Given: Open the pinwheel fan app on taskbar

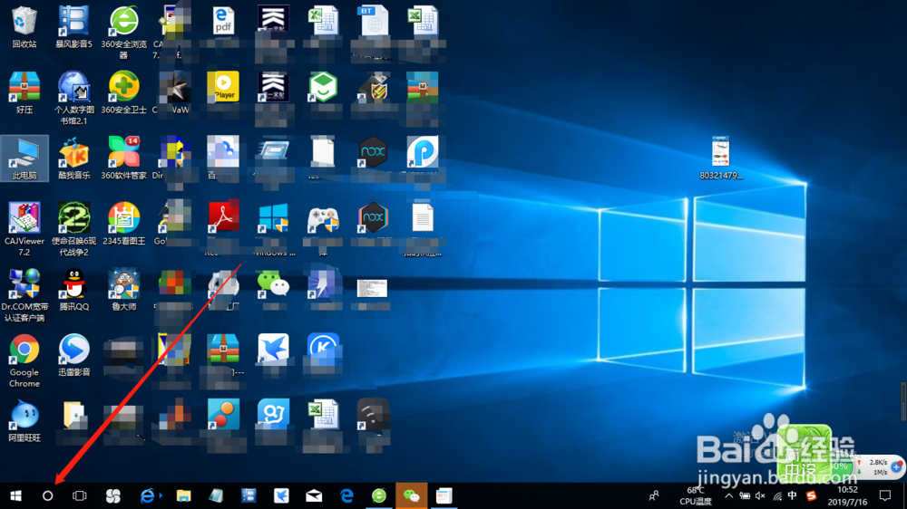Looking at the screenshot, I should 113,495.
